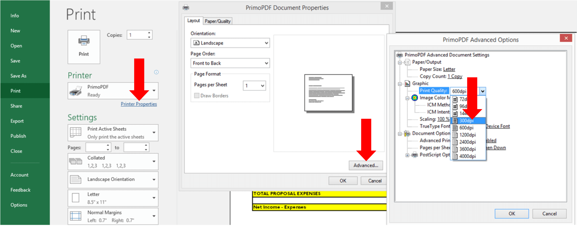The width and height of the screenshot is (577, 226).
Task: Choose Close in the backstage sidebar
Action: 16,151
